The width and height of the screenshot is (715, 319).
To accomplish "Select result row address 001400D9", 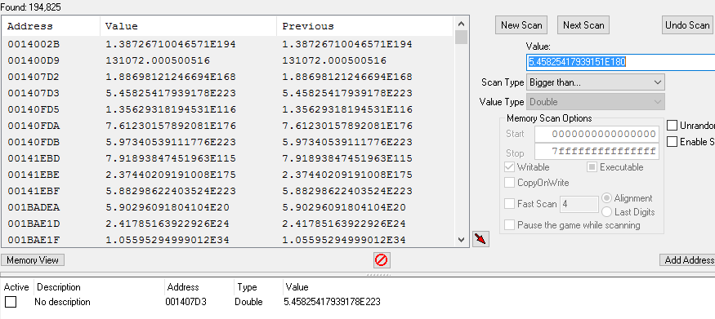I will point(34,60).
